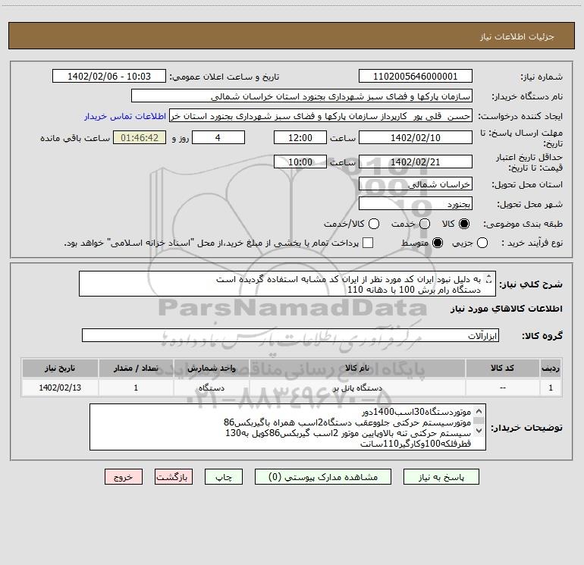Click the استان محل تحویل field
This screenshot has width=584, height=565.
pyautogui.click(x=416, y=184)
